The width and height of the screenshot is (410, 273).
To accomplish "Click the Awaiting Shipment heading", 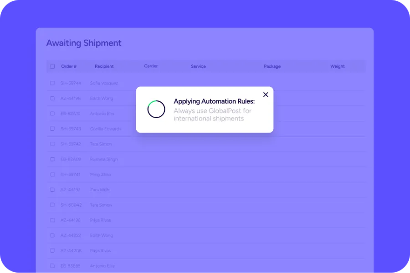I will [x=84, y=43].
